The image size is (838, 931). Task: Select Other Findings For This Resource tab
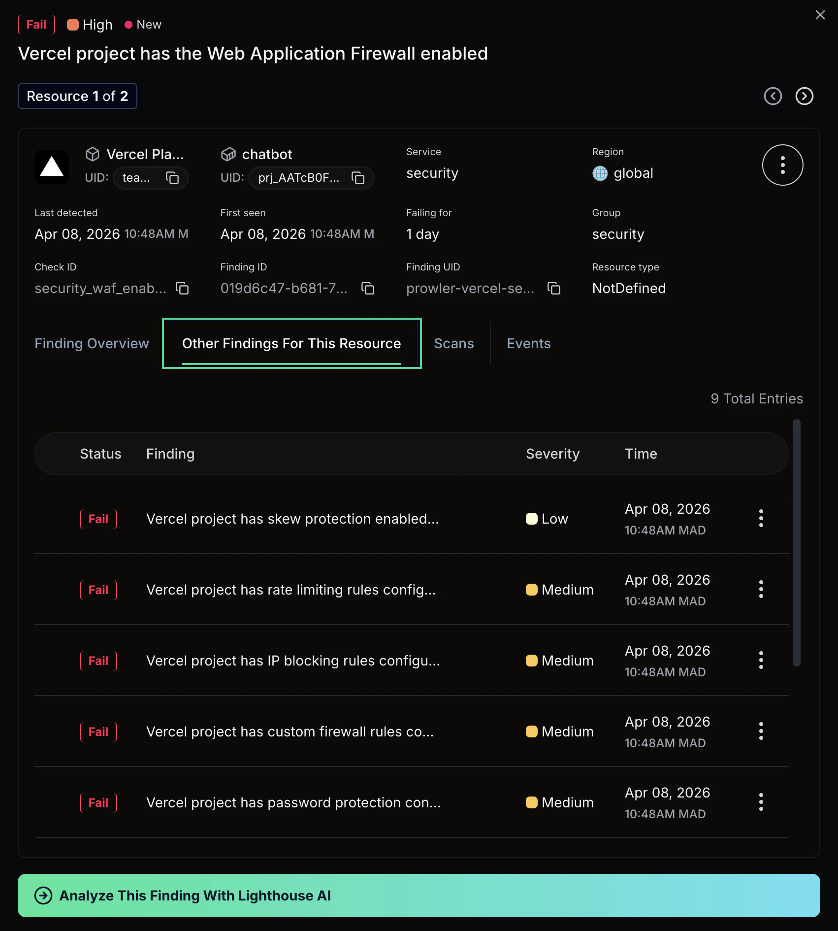coord(291,343)
